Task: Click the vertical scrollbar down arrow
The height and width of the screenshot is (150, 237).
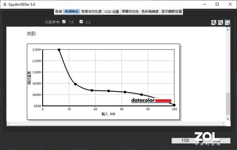Action: coord(228,119)
